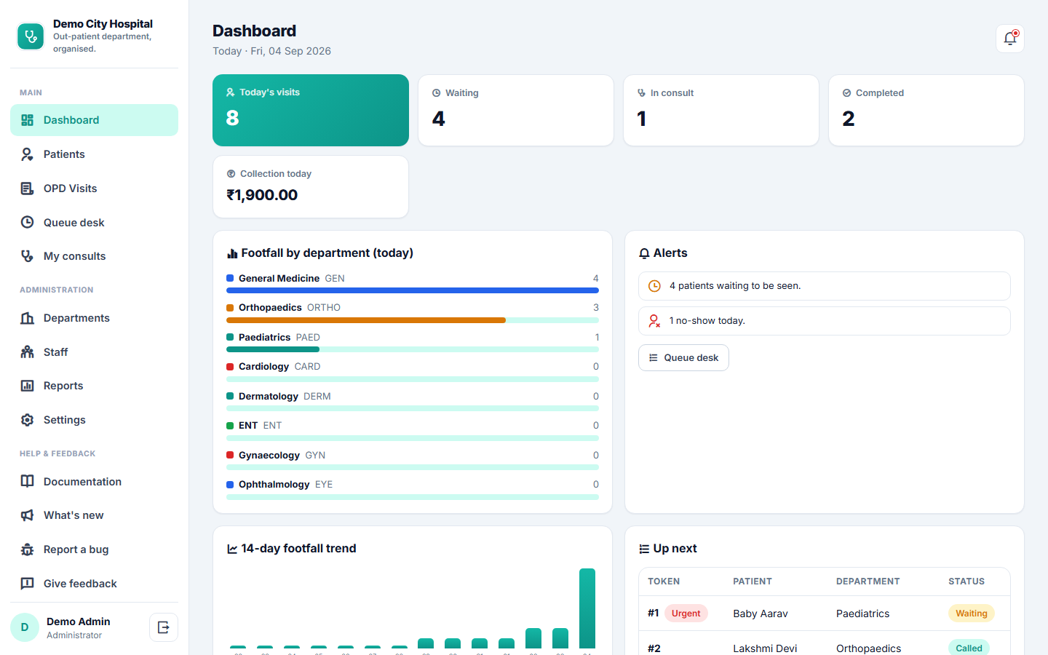Click the Urgent badge on token #1
The height and width of the screenshot is (655, 1048).
686,614
